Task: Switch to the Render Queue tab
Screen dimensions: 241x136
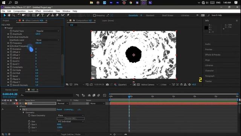Action: [12, 90]
